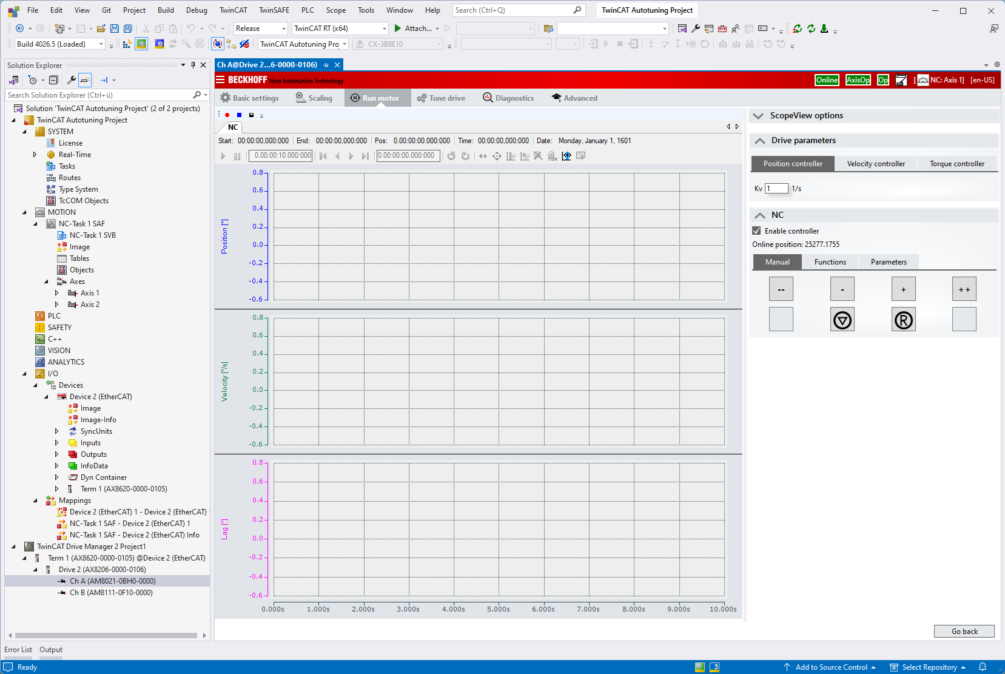The height and width of the screenshot is (674, 1005).
Task: Toggle pin on Solution Explorer panel
Action: (193, 65)
